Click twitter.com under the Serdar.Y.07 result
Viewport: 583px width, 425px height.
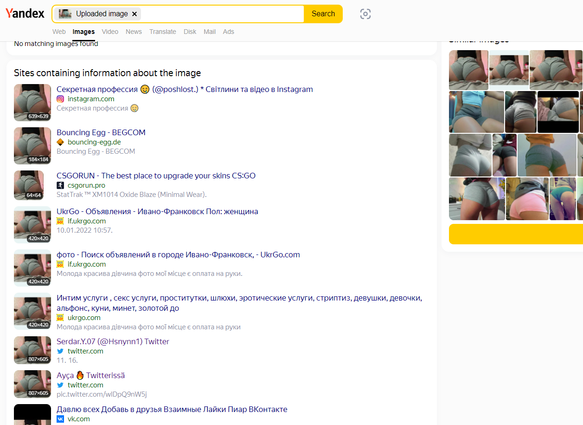click(x=85, y=351)
